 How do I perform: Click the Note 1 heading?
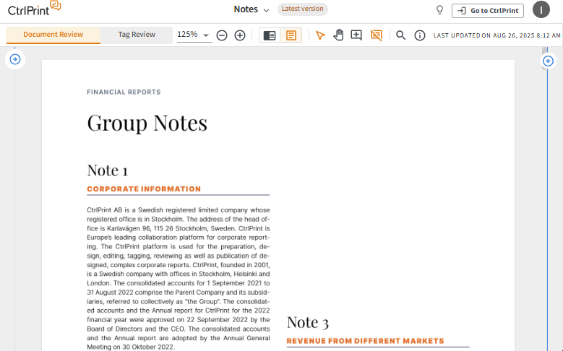(x=108, y=170)
